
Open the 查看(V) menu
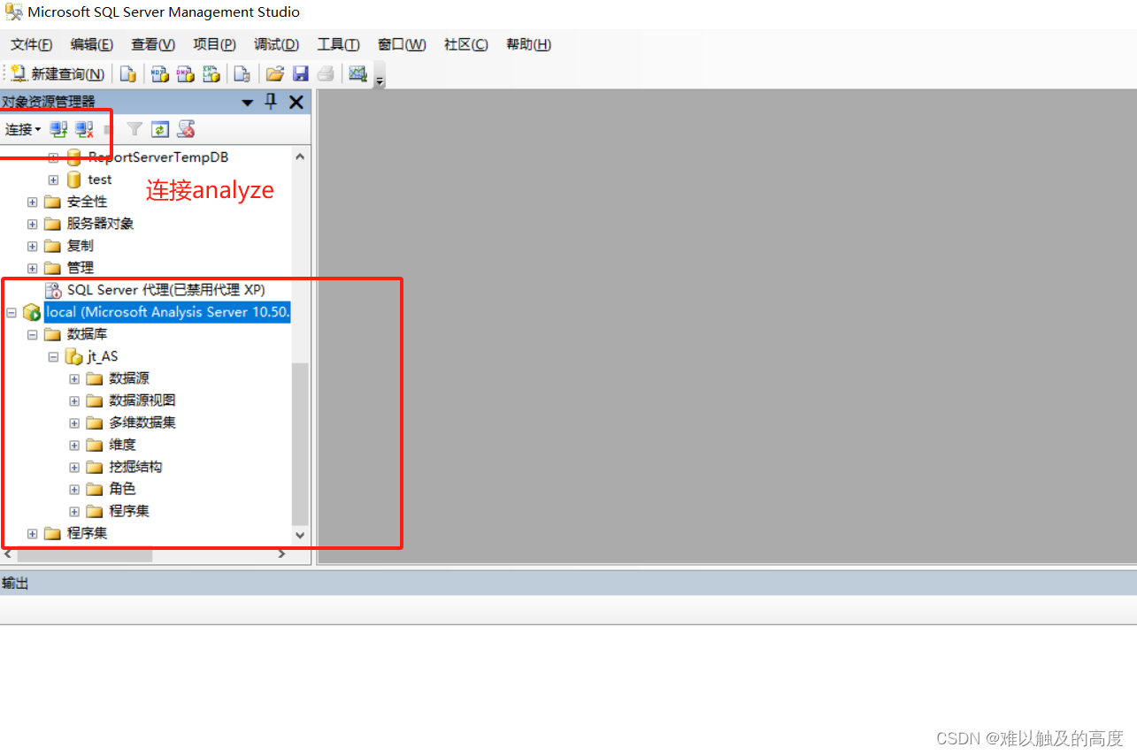(153, 44)
